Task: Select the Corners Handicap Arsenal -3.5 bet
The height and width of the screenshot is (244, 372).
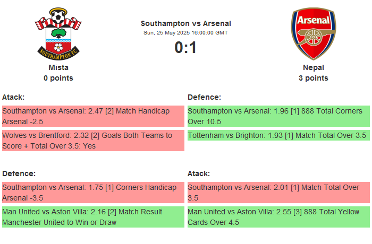Action: [93, 193]
